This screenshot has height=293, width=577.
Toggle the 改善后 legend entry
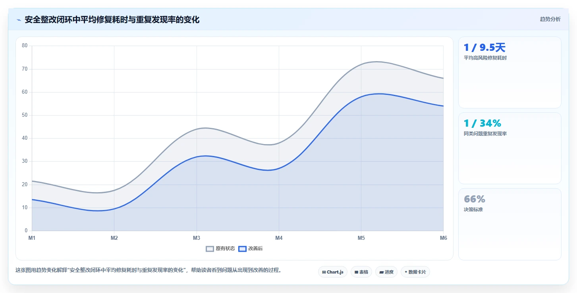pyautogui.click(x=251, y=249)
